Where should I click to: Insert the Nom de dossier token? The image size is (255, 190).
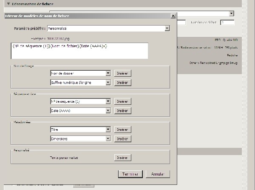[x=122, y=73]
